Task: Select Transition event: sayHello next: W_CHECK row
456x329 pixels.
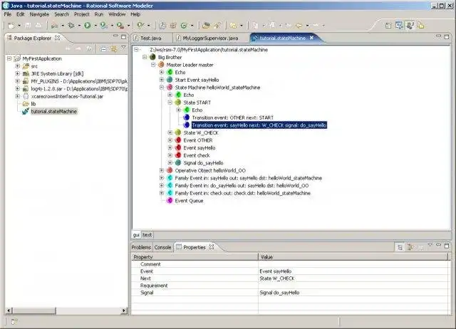Action: (x=259, y=125)
